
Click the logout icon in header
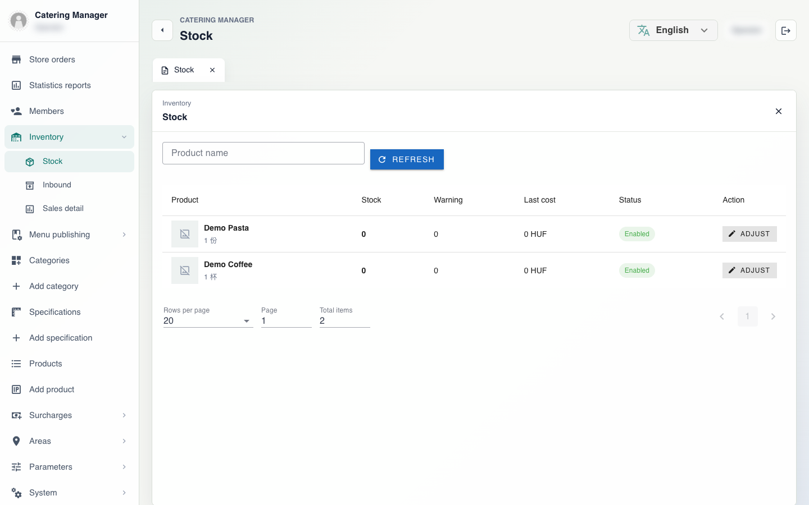[x=786, y=30]
